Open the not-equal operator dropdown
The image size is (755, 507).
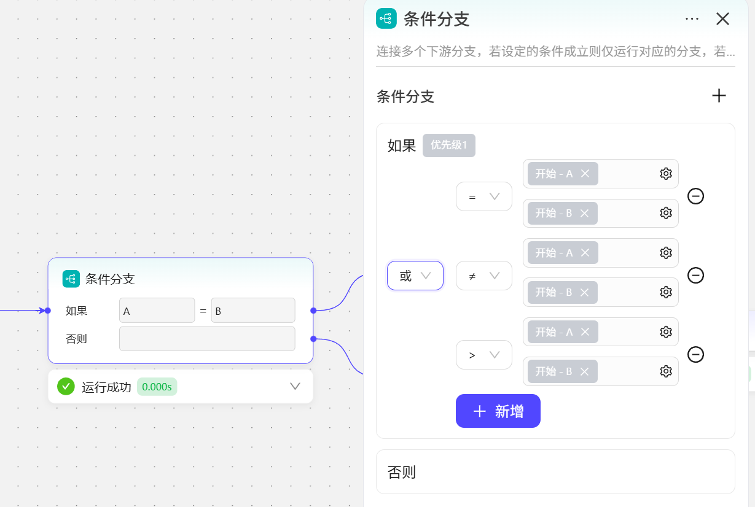point(483,276)
